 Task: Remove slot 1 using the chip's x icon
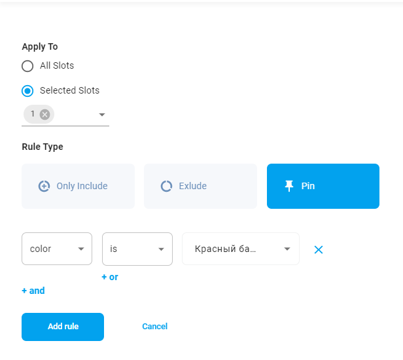pos(44,114)
